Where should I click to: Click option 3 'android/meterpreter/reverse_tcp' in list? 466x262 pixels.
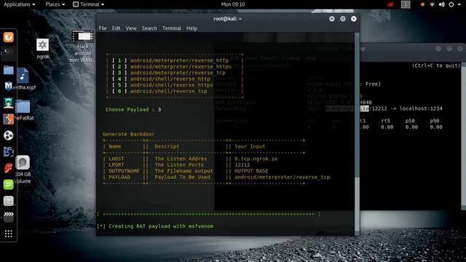point(178,73)
